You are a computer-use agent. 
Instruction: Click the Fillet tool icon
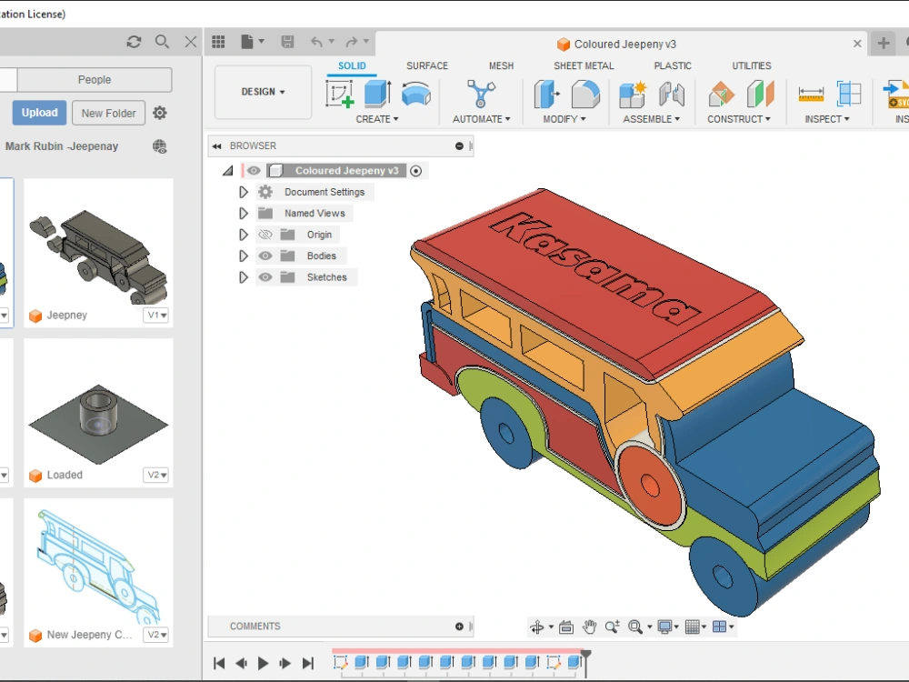point(585,94)
